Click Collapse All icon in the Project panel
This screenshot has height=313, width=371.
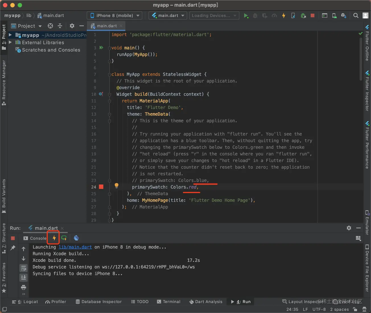pos(60,26)
